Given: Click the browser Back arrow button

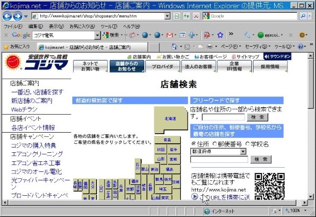Looking at the screenshot, I should point(7,16).
